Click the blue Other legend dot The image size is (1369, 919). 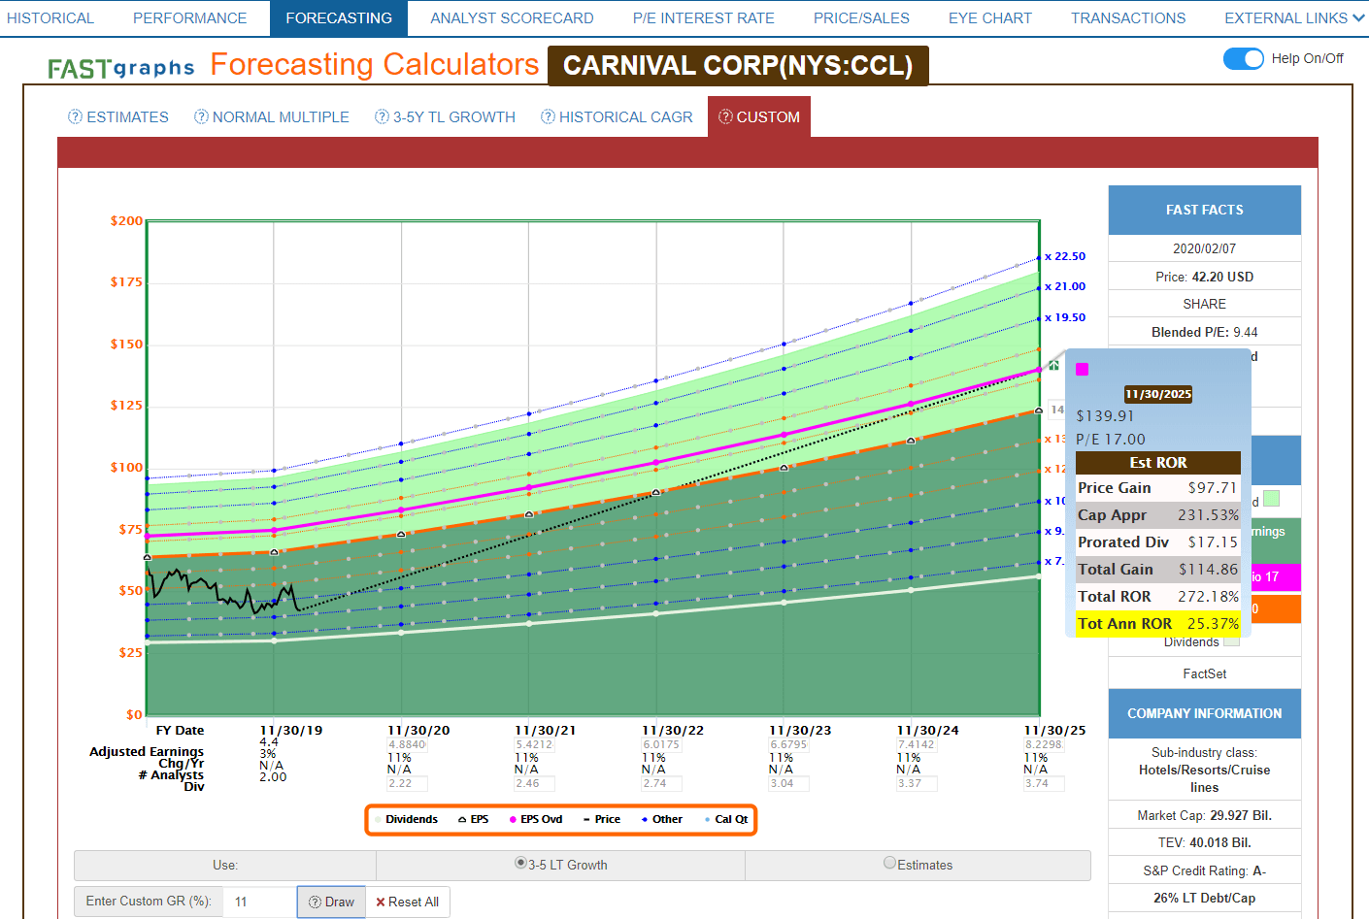pyautogui.click(x=645, y=820)
